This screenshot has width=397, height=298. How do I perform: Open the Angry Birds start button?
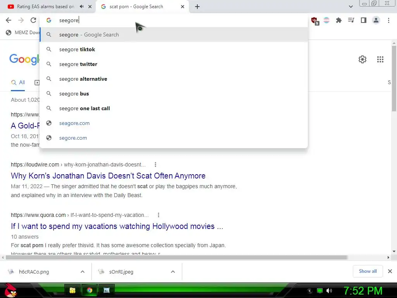point(10,290)
